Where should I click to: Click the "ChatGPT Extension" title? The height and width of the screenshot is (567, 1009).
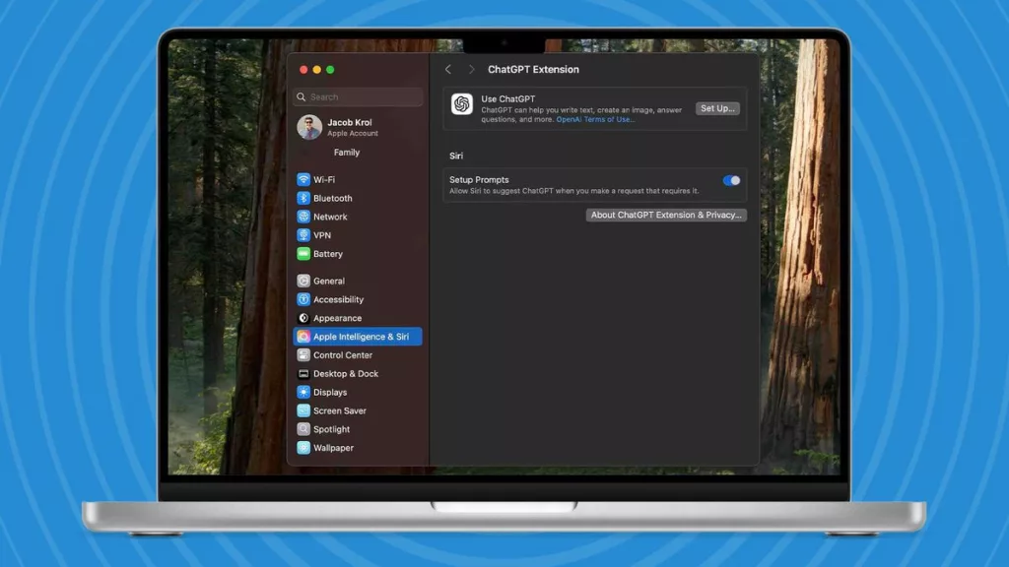pos(533,70)
